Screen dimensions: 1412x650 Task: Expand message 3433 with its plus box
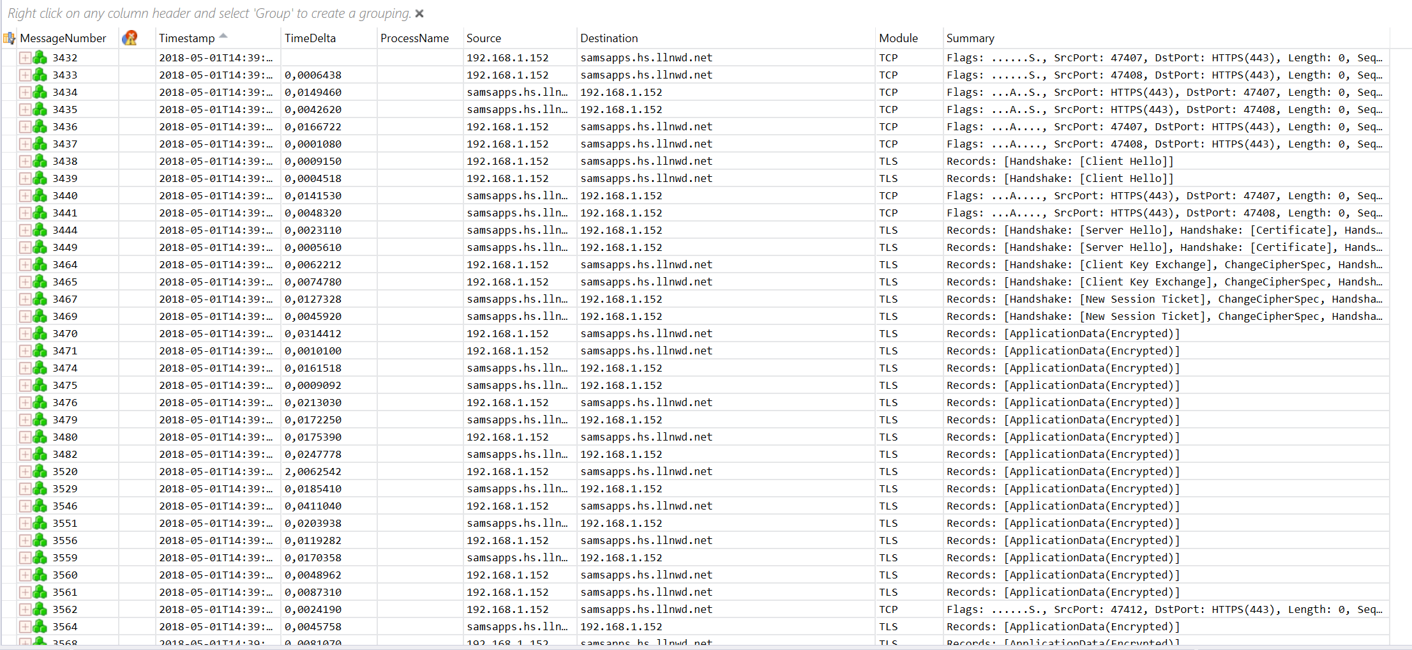[x=25, y=75]
